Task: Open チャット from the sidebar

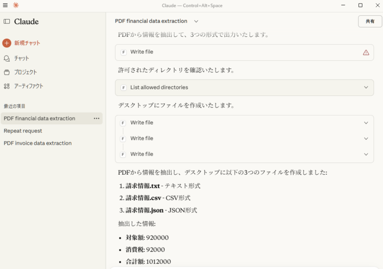Action: click(21, 59)
